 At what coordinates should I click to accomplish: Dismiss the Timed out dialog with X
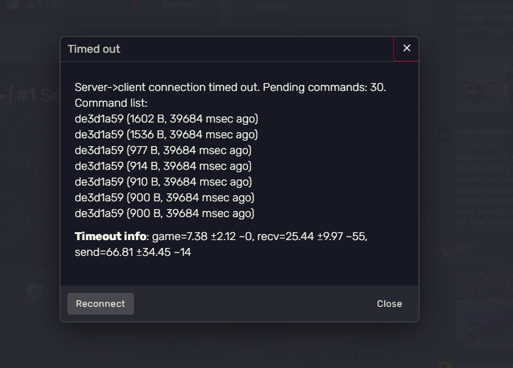406,49
